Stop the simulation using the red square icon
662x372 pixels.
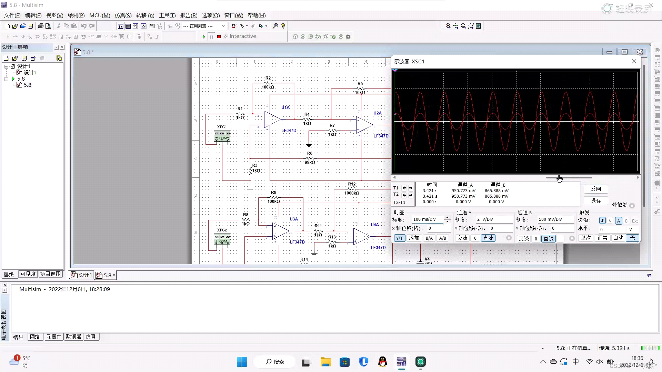[x=218, y=37]
